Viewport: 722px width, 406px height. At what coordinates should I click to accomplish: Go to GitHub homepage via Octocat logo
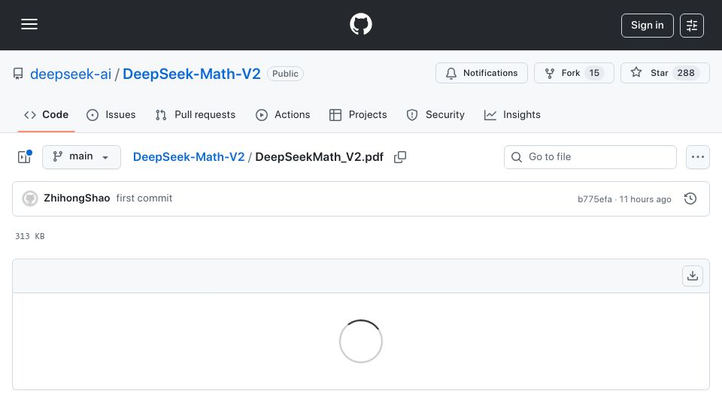pos(360,24)
